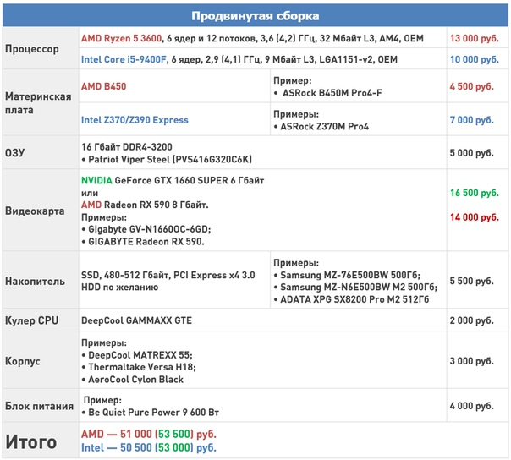511x460 pixels.
Task: Click 'AMD Radeon RX 590 8 Гбайт' line
Action: click(145, 205)
